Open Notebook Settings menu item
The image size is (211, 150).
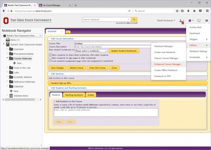tap(198, 51)
